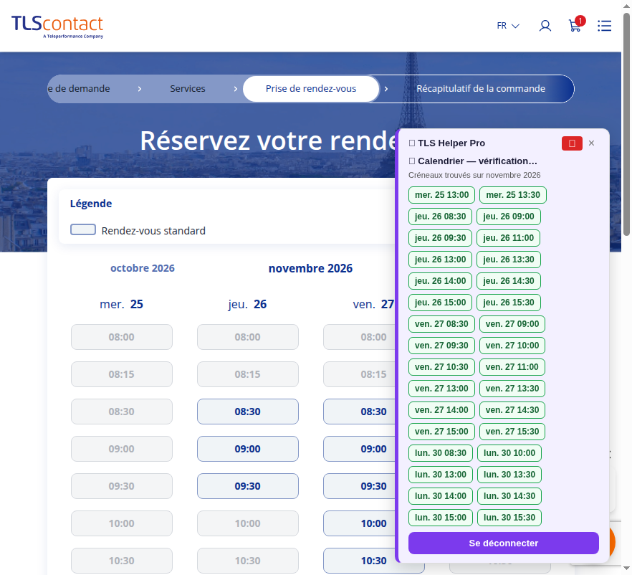This screenshot has height=575, width=632.
Task: Click disabled jeu. 26 10:00 calendar slot
Action: coord(247,523)
